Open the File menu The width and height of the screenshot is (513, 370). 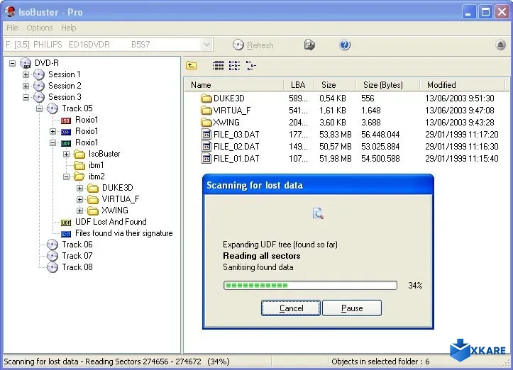click(x=12, y=28)
